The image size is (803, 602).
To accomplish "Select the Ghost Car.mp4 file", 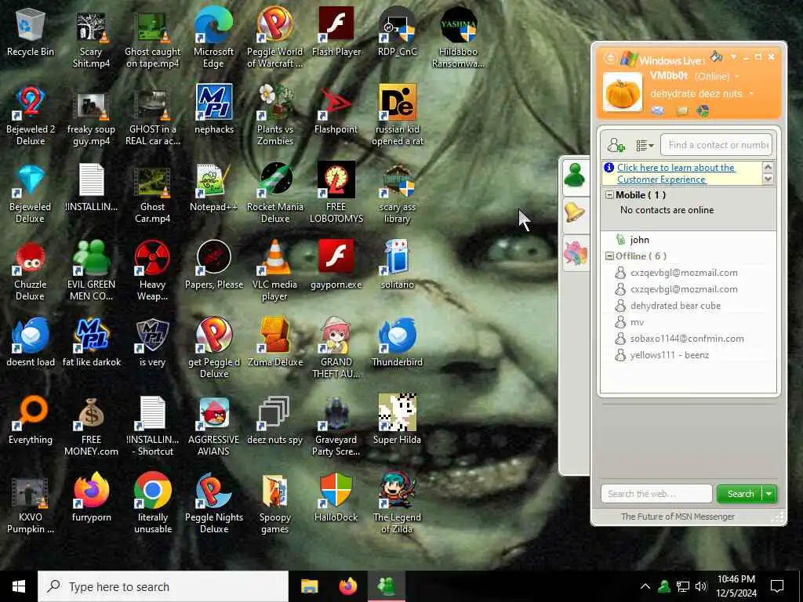I will click(x=152, y=193).
